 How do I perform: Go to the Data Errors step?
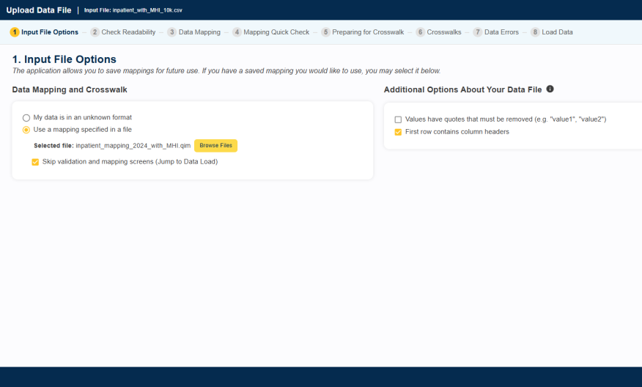click(501, 32)
